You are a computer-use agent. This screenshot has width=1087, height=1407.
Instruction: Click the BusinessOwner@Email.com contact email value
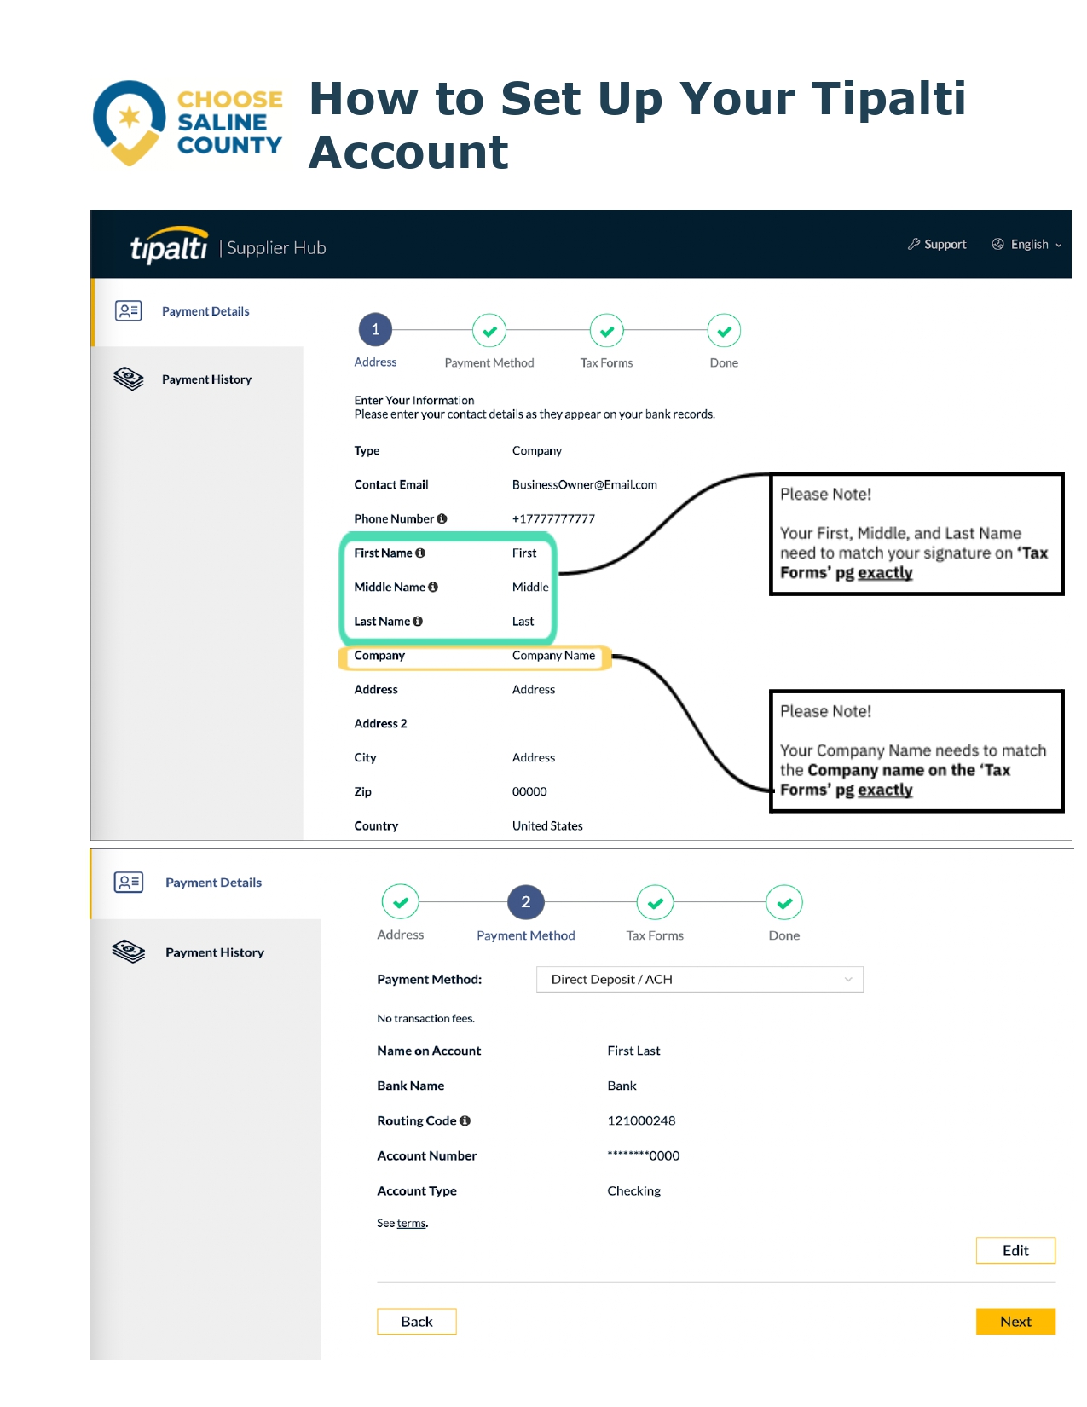[585, 484]
